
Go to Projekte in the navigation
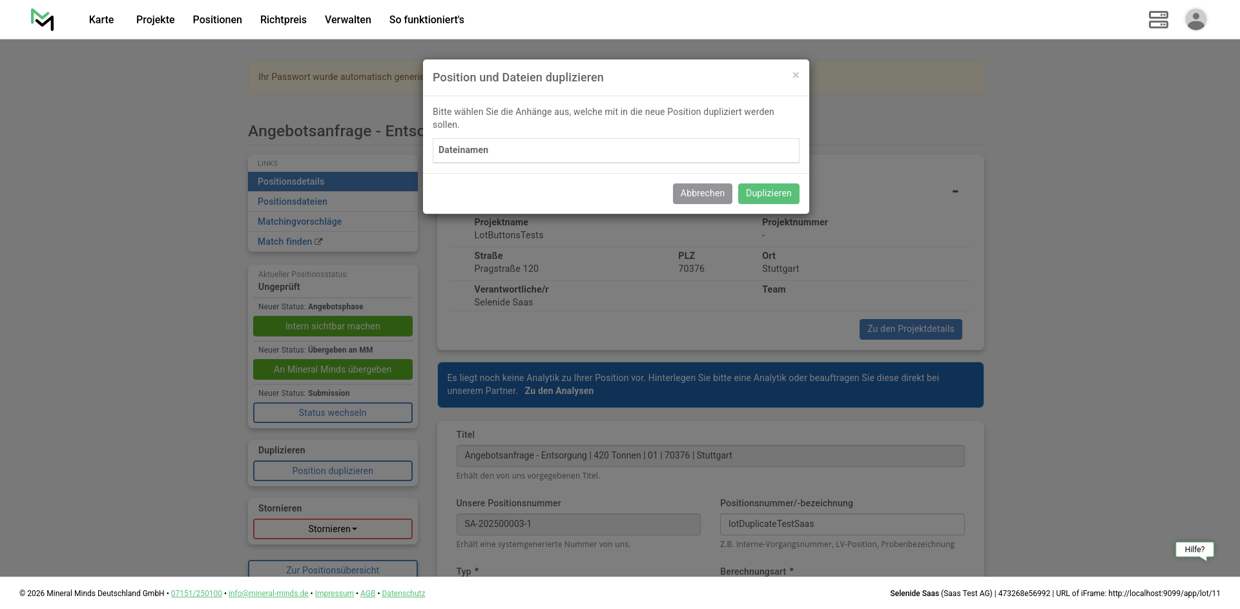pos(155,19)
